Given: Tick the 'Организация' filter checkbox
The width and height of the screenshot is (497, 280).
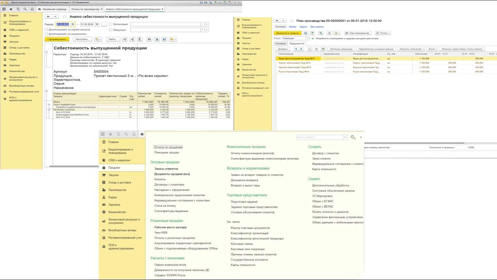Looking at the screenshot, I should pyautogui.click(x=110, y=24).
